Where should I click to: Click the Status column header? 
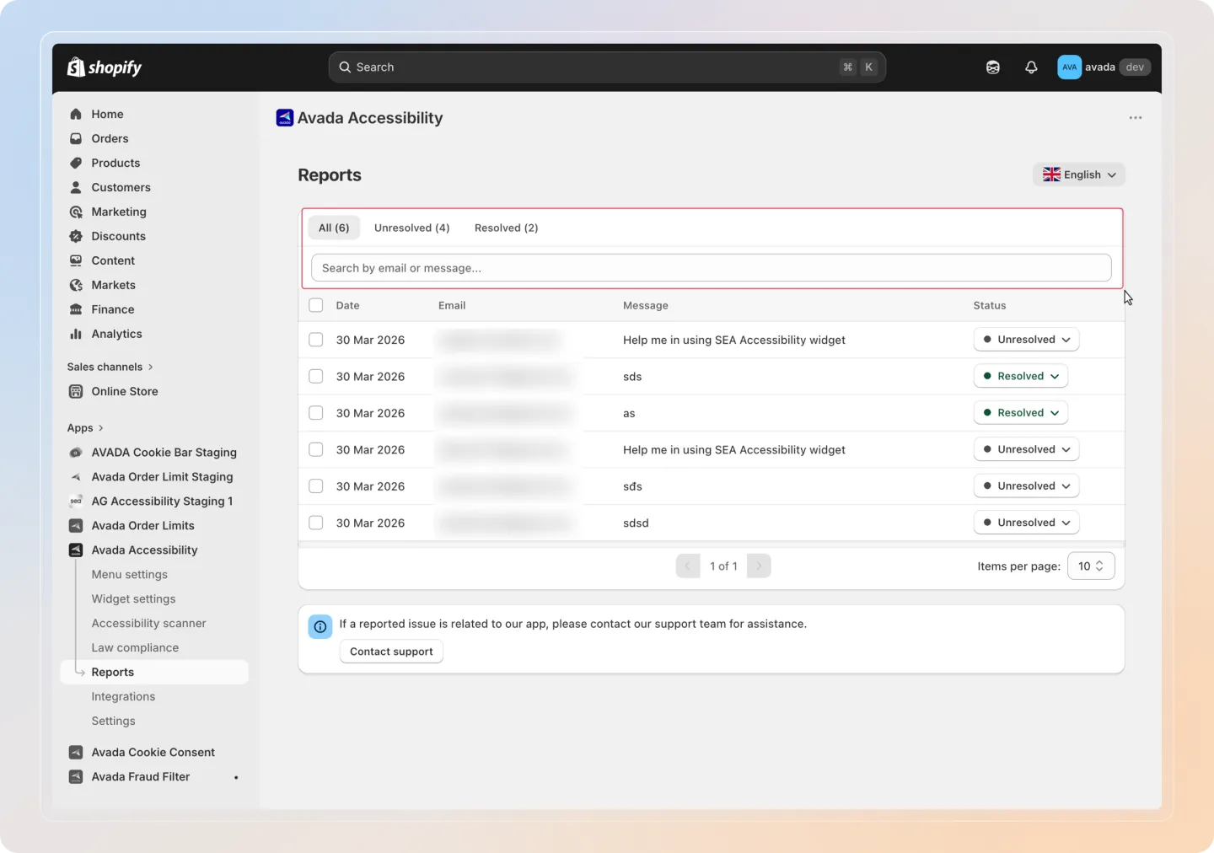pos(990,305)
